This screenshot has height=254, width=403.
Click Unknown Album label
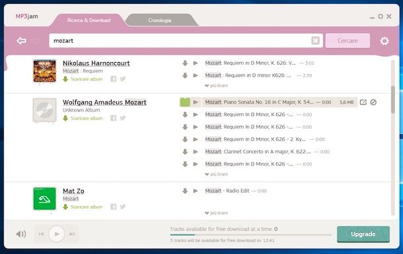pos(81,110)
